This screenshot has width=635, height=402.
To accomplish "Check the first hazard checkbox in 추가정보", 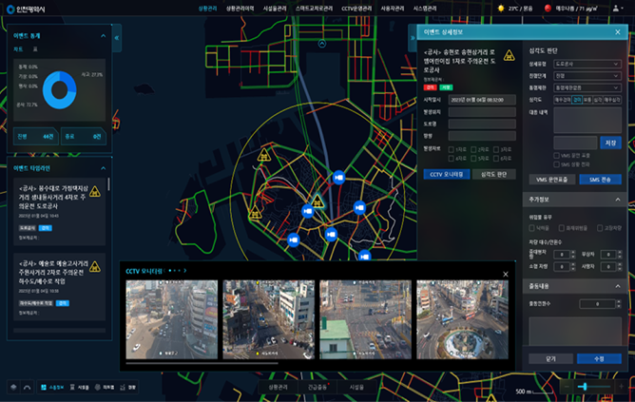I will (x=531, y=228).
